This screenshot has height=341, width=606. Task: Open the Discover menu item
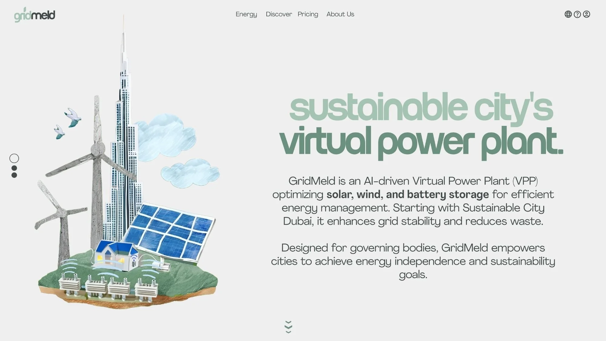tap(279, 14)
